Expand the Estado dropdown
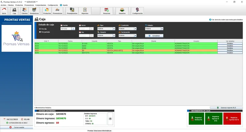The width and height of the screenshot is (246, 132). 162,29
